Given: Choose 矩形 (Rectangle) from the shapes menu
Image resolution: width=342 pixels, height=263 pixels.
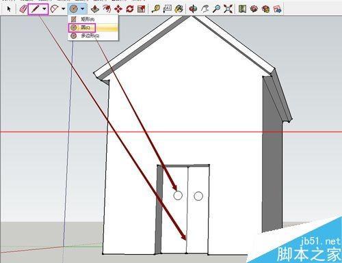Looking at the screenshot, I should pyautogui.click(x=93, y=19).
